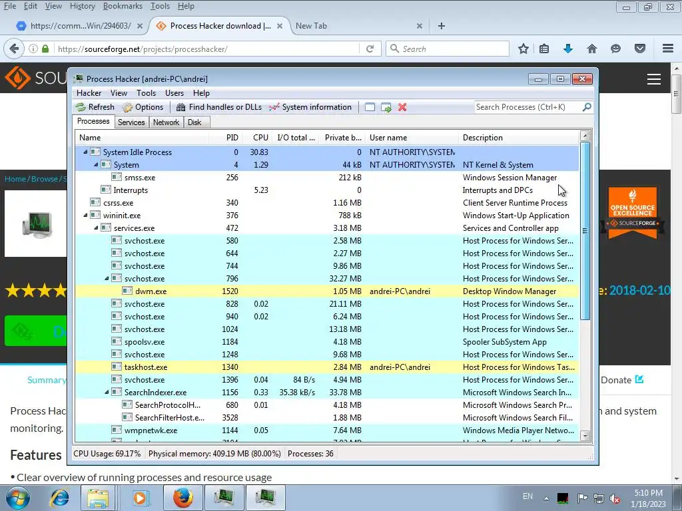Click the process list scroll up arrow

[x=585, y=136]
